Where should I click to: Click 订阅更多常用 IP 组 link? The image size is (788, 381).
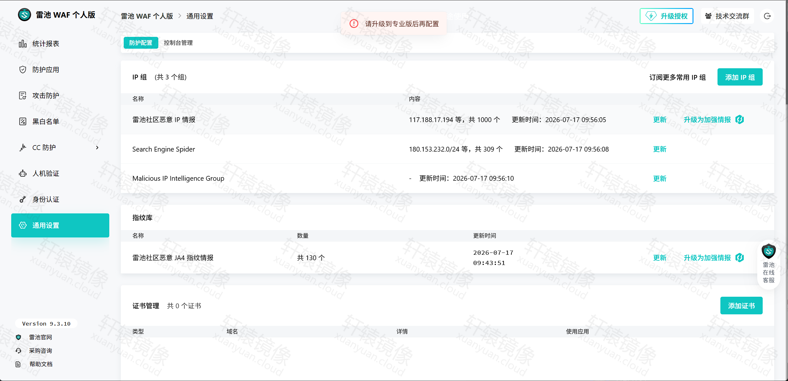(x=677, y=77)
